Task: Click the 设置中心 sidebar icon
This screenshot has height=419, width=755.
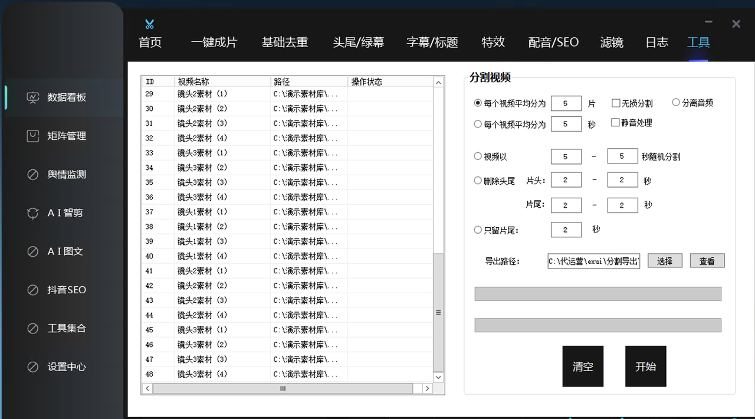Action: (33, 366)
